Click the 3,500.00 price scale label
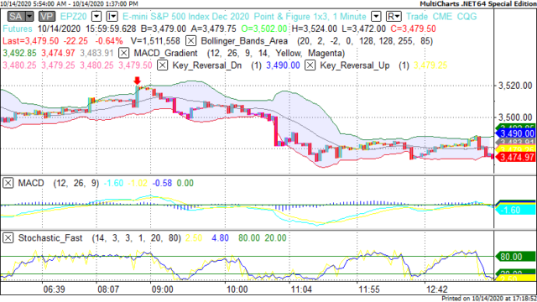Screen dimensions: 537x302 pos(515,117)
